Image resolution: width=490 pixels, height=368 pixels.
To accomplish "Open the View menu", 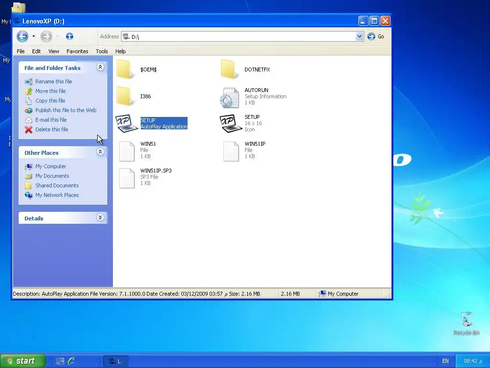I will 54,51.
